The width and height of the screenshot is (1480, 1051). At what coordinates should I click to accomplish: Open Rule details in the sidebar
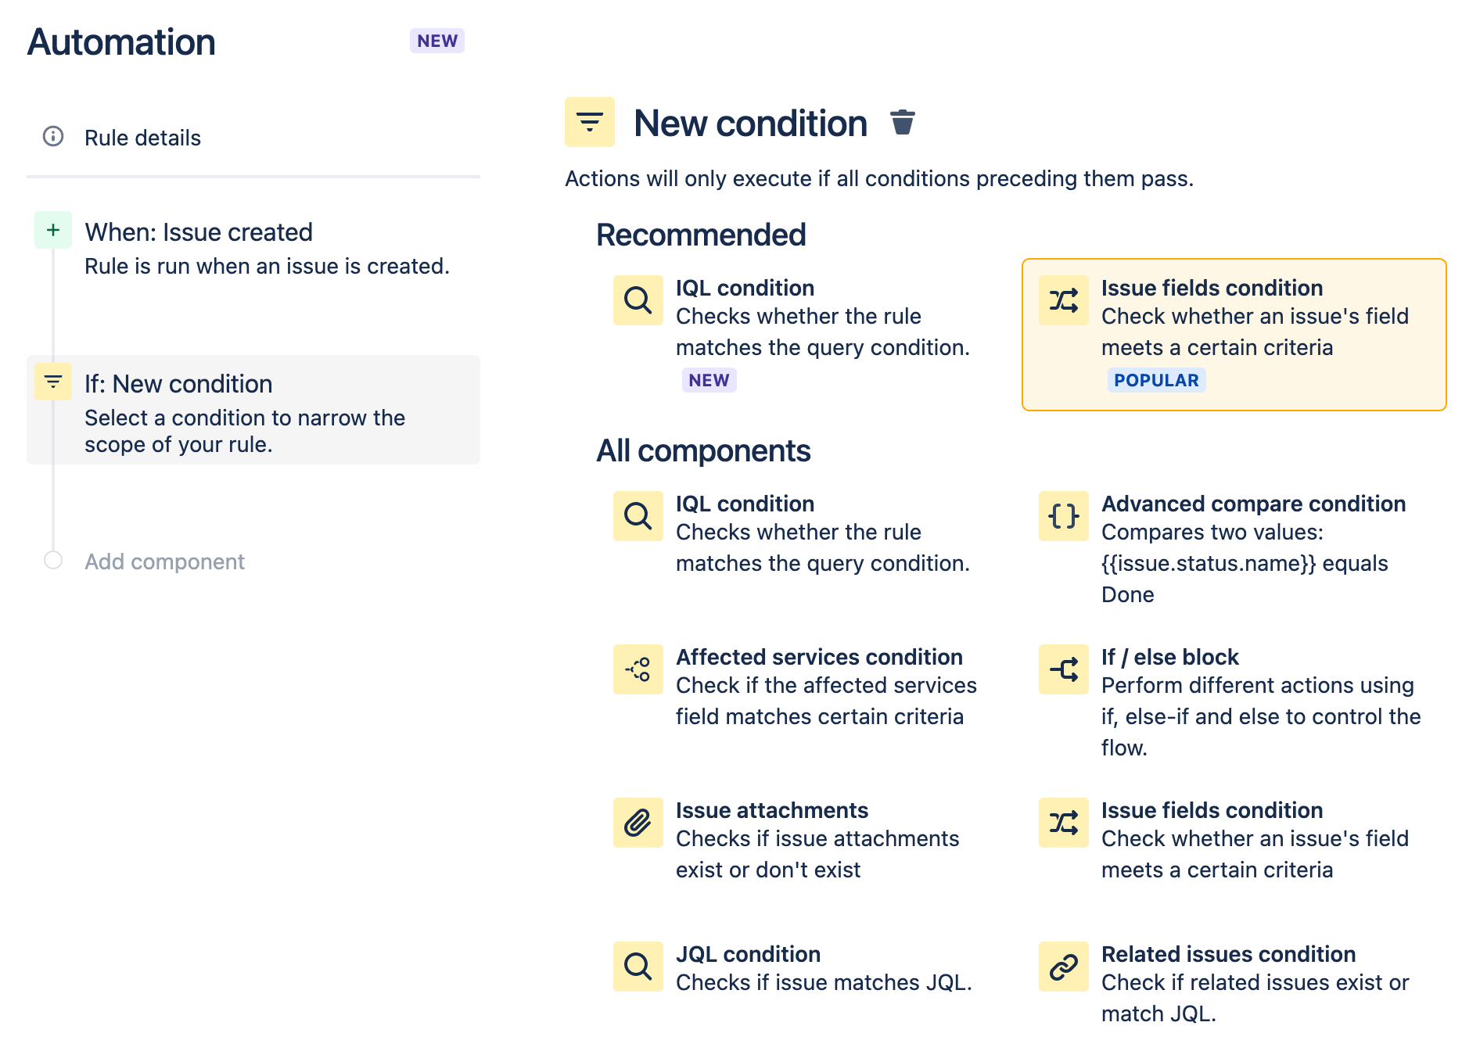point(143,138)
